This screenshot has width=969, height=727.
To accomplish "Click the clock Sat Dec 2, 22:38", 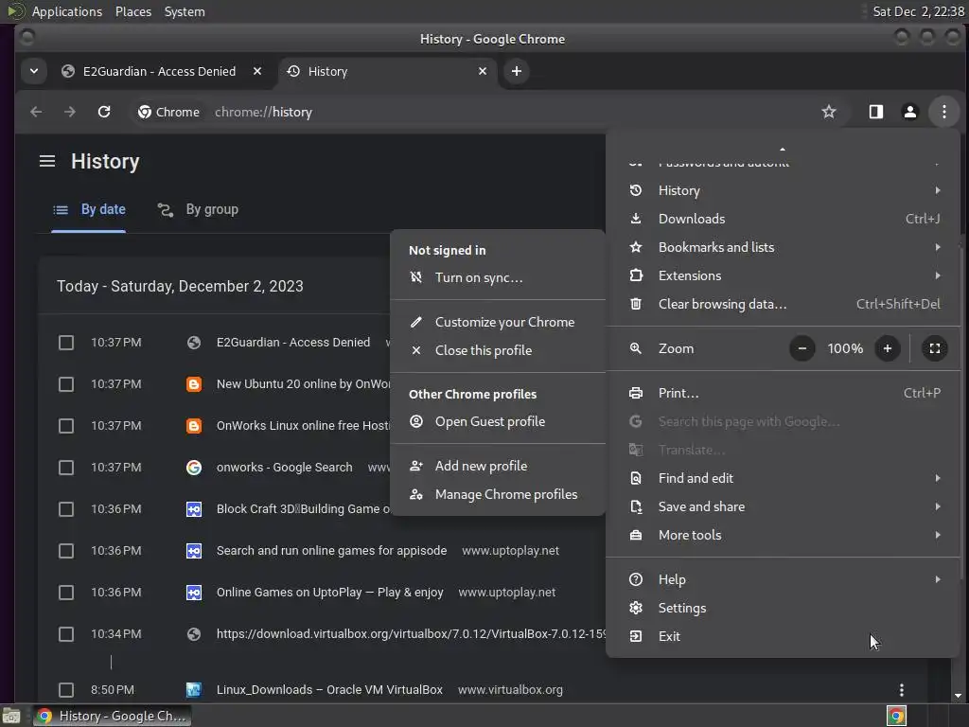I will click(x=918, y=11).
